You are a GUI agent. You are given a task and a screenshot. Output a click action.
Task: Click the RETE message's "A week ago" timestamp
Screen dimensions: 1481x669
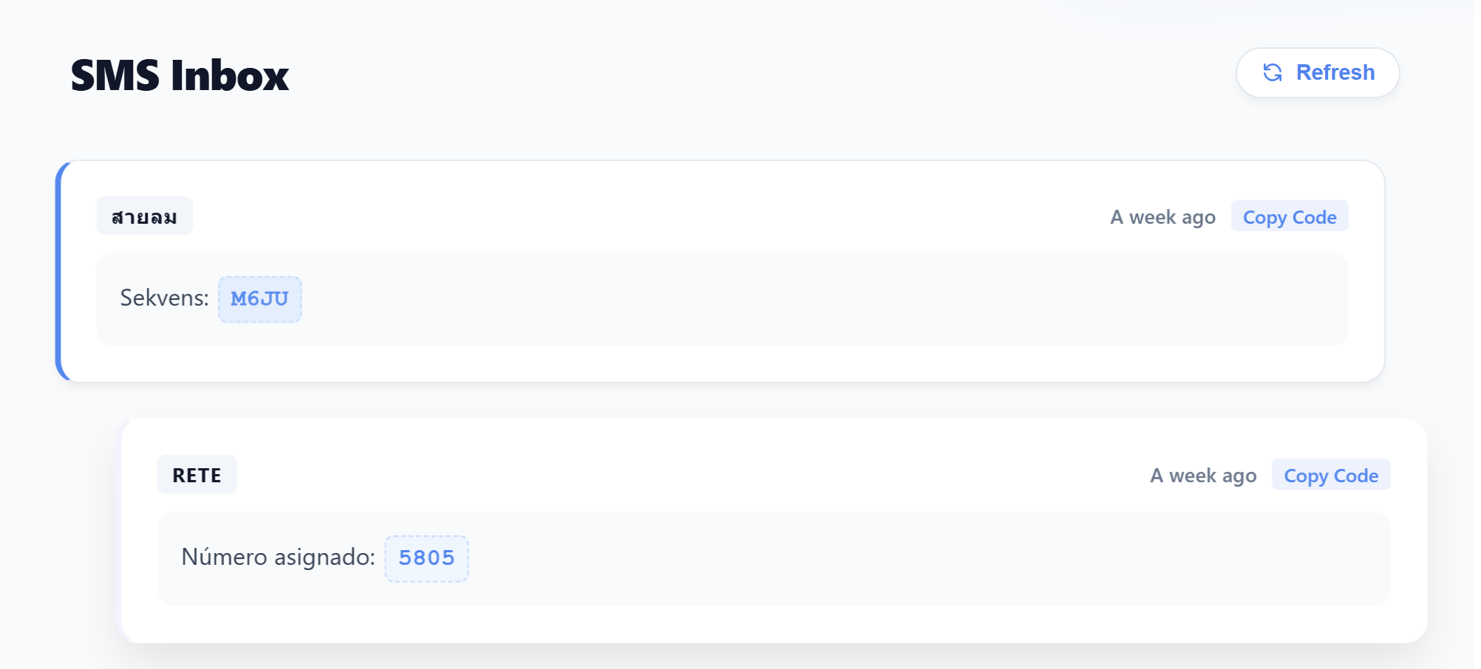pos(1203,476)
